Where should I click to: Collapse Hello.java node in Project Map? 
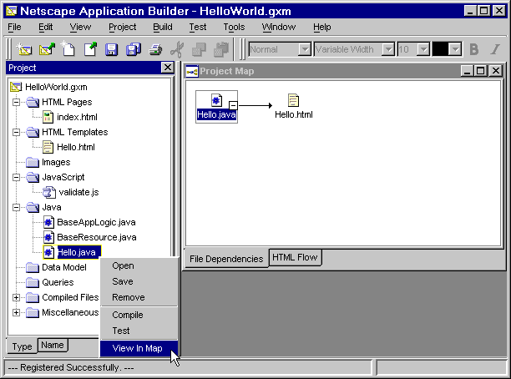(233, 105)
